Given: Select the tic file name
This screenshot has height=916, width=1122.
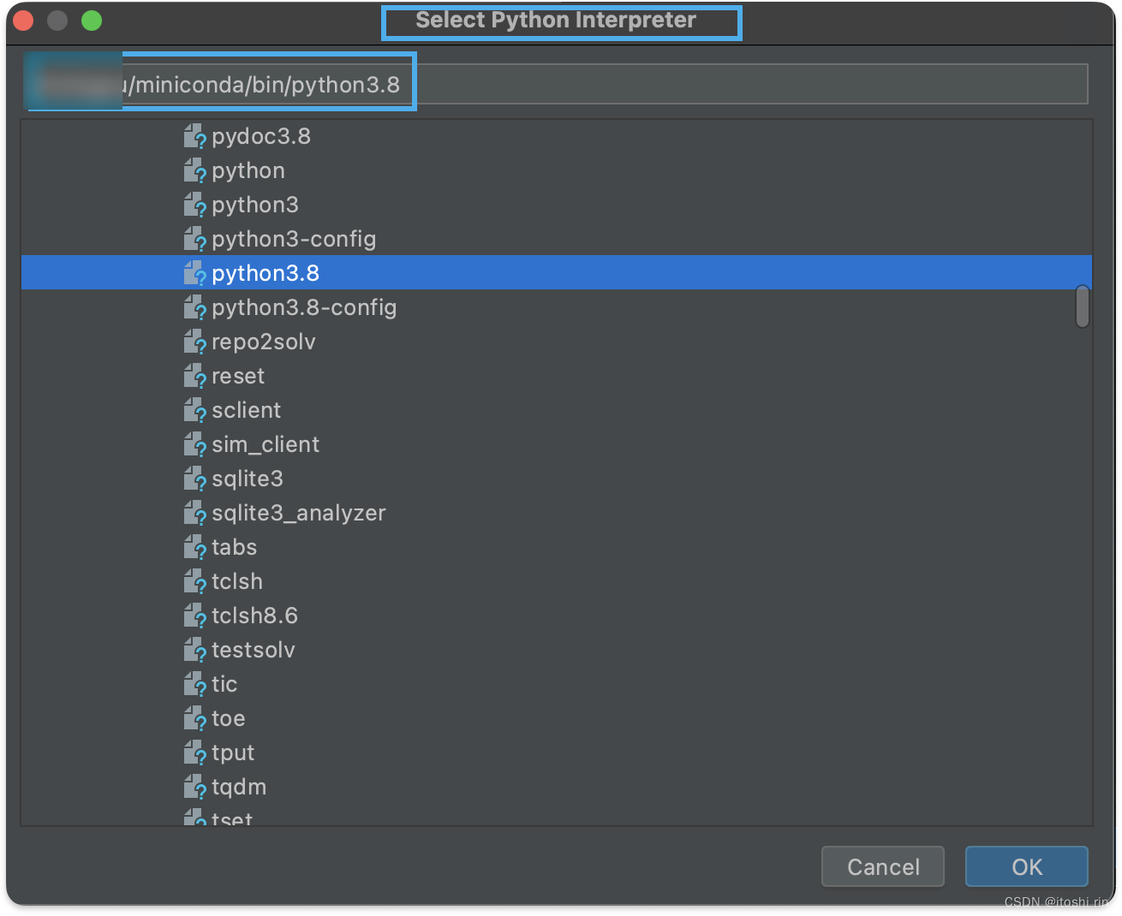Looking at the screenshot, I should click(x=224, y=684).
